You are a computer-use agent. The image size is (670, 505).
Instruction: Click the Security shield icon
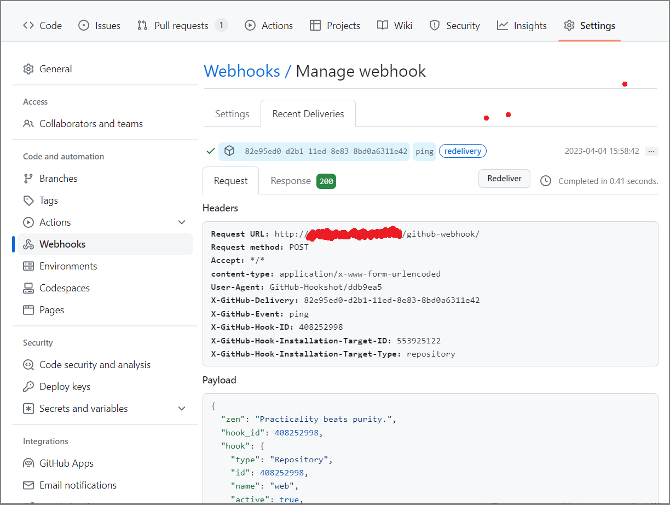click(x=435, y=25)
